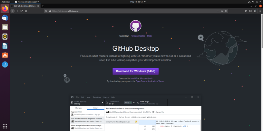Open the Firefox hamburger menu
The height and width of the screenshot is (131, 263).
[x=260, y=11]
